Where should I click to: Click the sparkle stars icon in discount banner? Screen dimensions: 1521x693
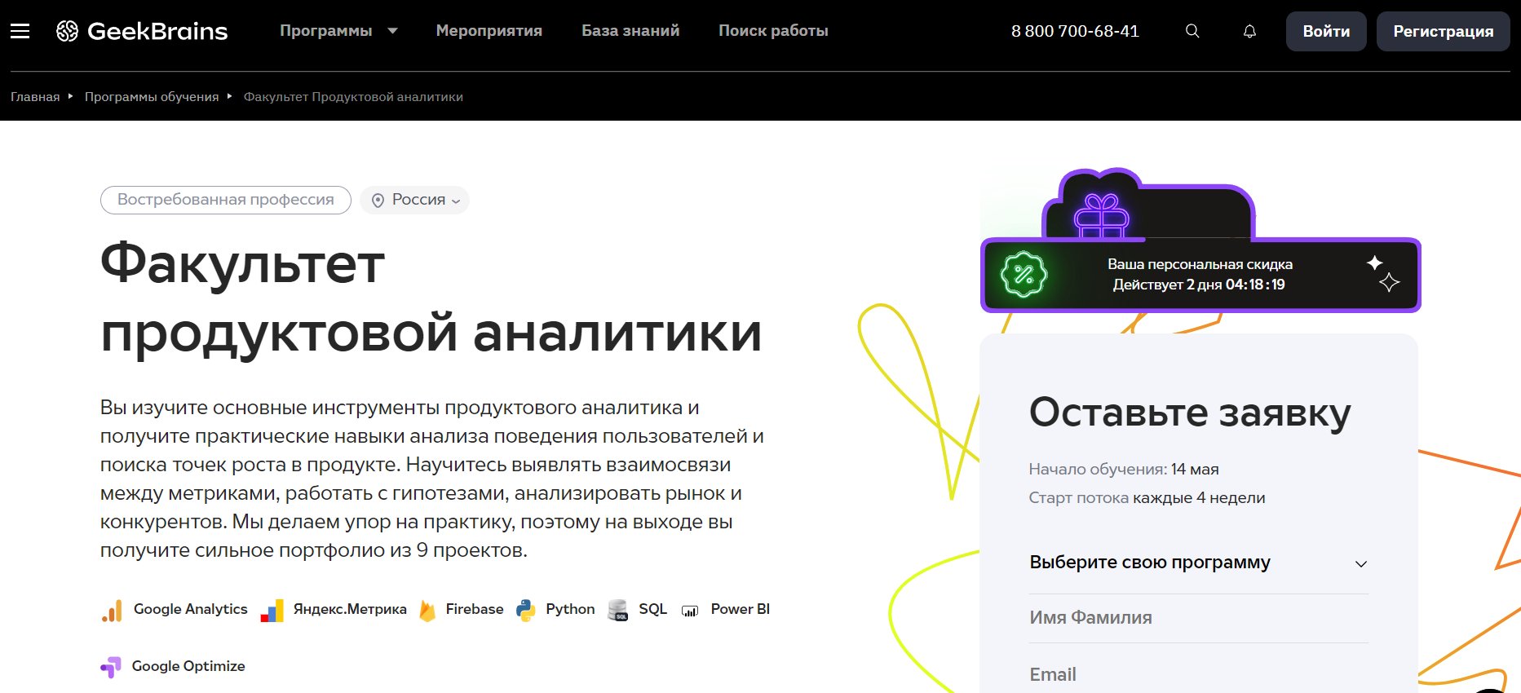1383,273
